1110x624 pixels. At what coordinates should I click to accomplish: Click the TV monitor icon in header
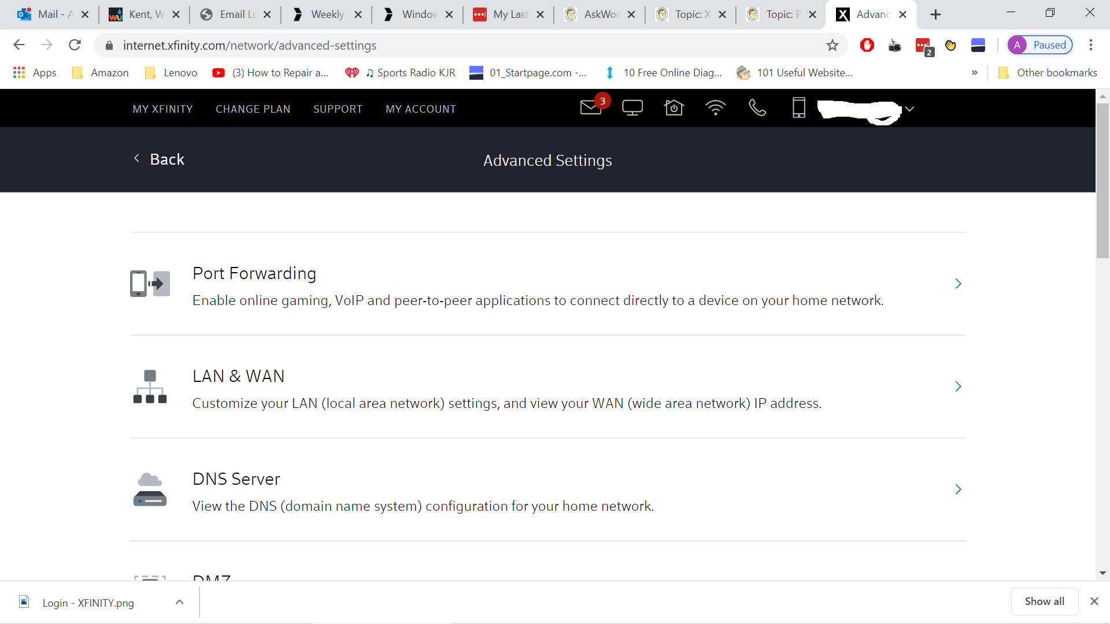[x=632, y=108]
